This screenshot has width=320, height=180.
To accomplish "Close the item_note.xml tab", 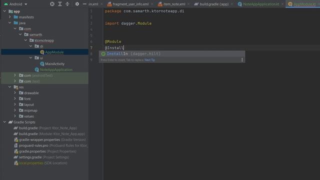I will [x=188, y=4].
